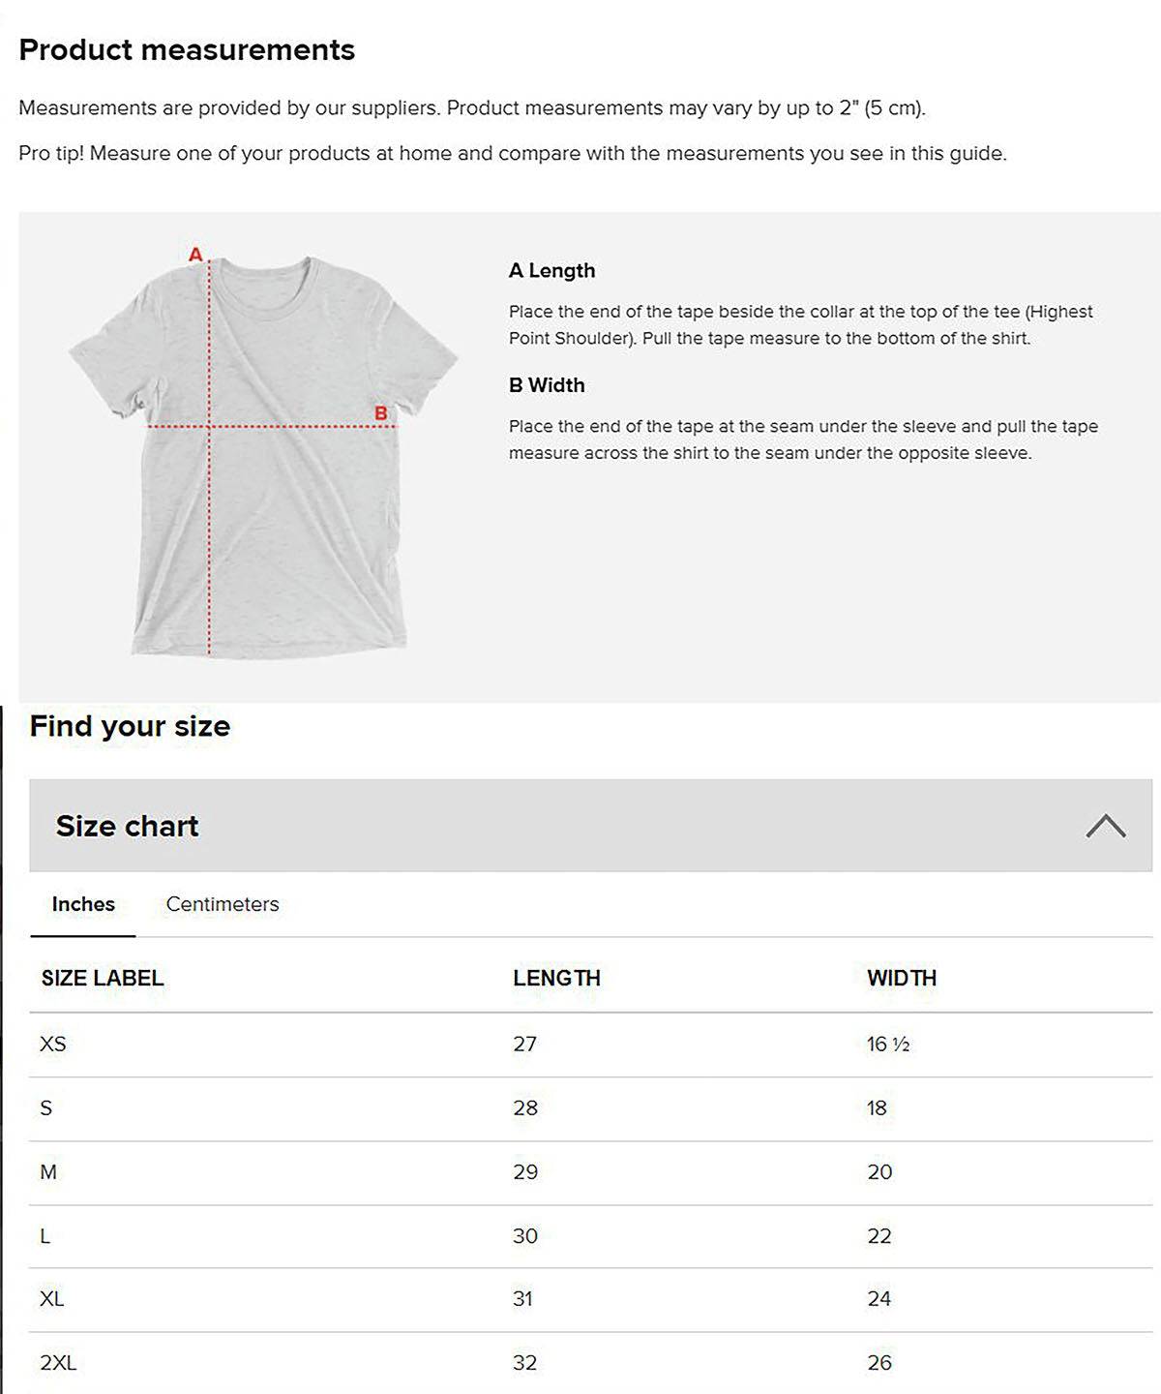Image resolution: width=1161 pixels, height=1394 pixels.
Task: Collapse the Size chart chevron arrow
Action: (x=1105, y=826)
